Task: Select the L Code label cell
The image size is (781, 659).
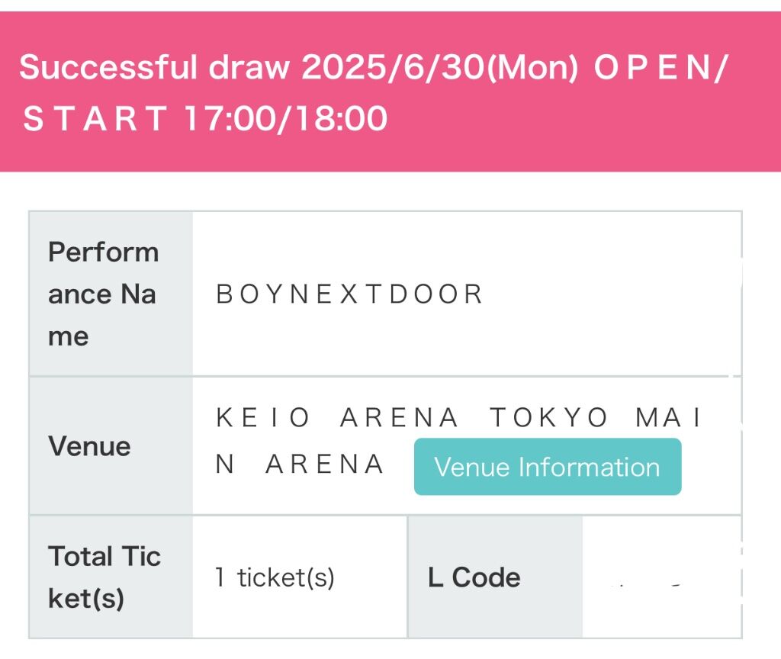Action: click(x=495, y=577)
